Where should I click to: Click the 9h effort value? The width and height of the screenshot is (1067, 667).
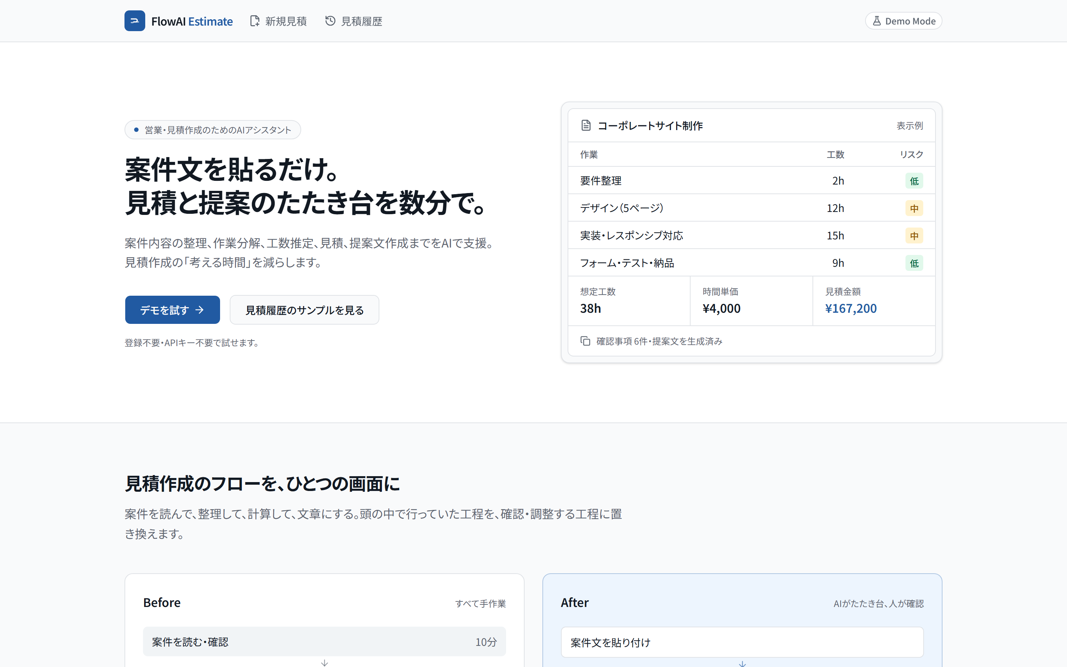coord(838,263)
